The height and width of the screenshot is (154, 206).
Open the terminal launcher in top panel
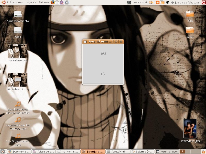[x=129, y=2]
